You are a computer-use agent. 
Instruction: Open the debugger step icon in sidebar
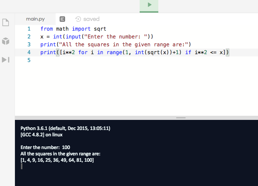[6, 60]
